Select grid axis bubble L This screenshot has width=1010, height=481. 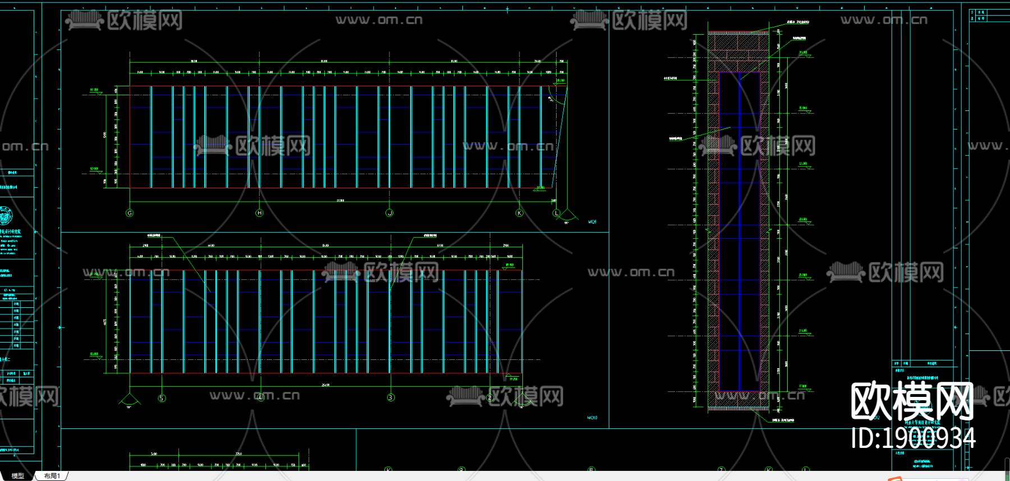click(x=557, y=213)
